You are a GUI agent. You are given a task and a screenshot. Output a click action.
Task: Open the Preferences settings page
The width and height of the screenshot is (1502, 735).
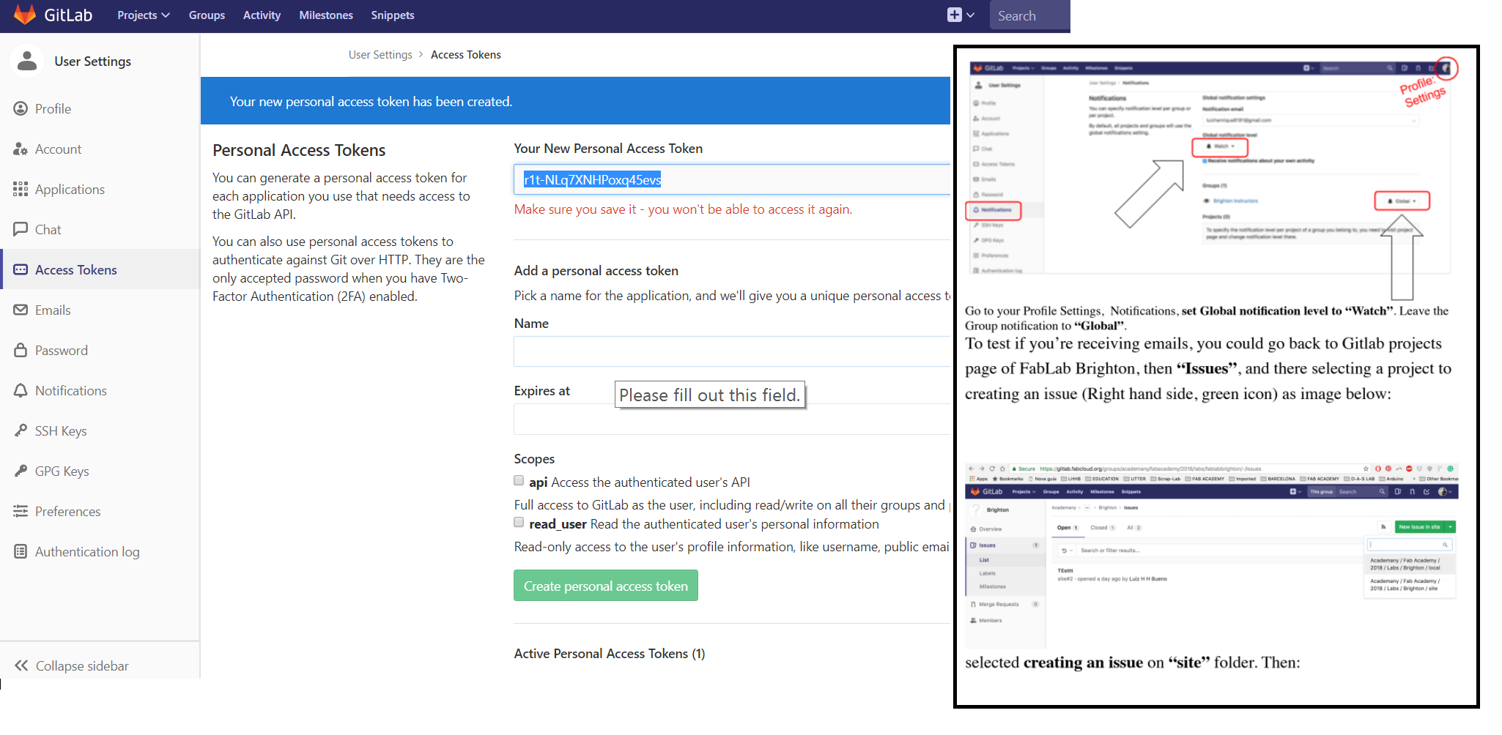point(68,511)
